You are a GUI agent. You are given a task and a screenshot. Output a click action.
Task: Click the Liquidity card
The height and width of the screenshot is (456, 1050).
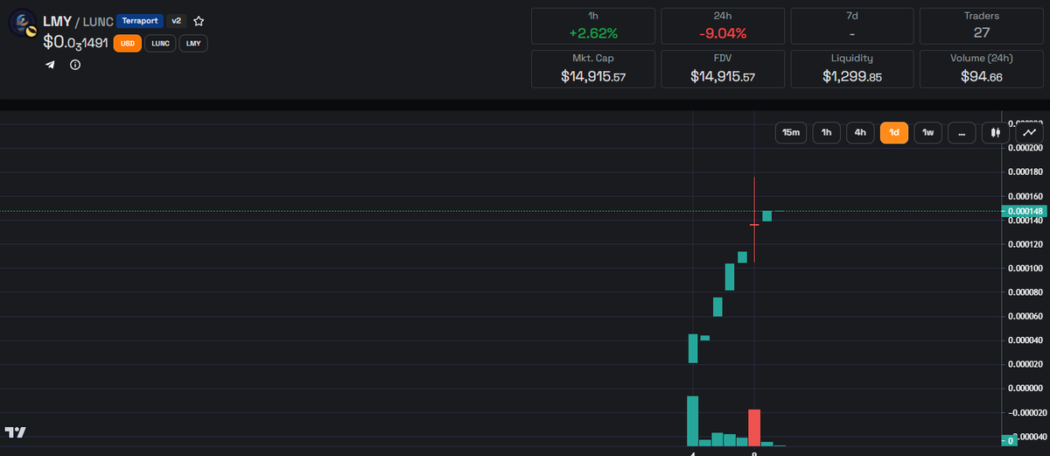(852, 68)
